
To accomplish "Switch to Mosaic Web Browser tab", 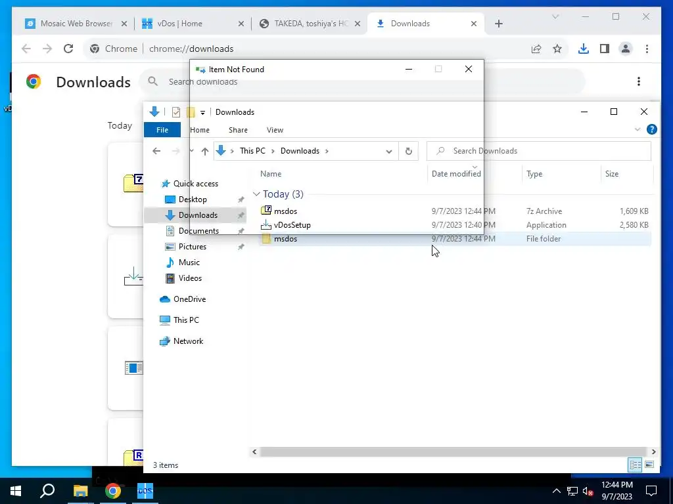I will pyautogui.click(x=76, y=24).
